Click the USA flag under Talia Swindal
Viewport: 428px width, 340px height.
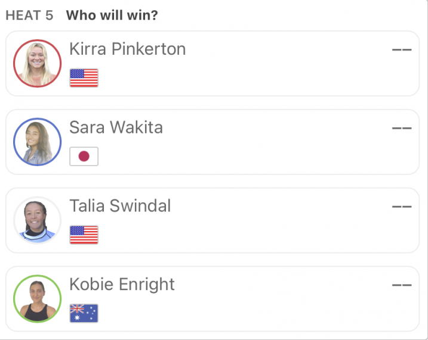point(84,235)
